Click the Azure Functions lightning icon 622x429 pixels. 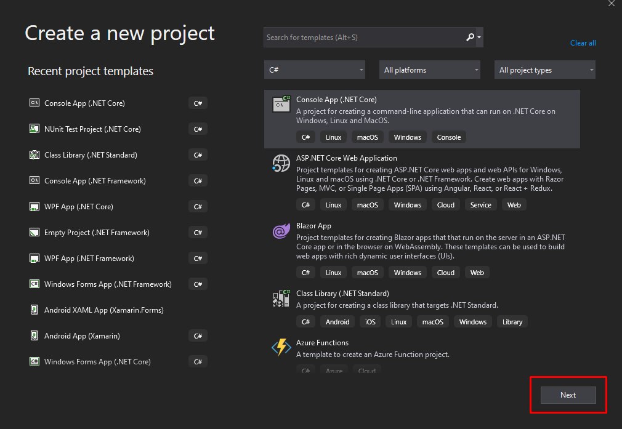281,347
